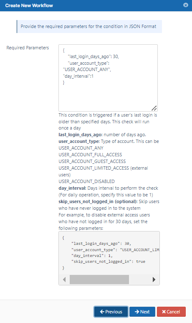The width and height of the screenshot is (192, 323).
Task: Place the cursor after "day_interval":1 in the textarea
Action: 94,76
